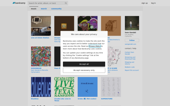Click Report this account
This screenshot has width=170, height=106.
pyautogui.click(x=132, y=70)
